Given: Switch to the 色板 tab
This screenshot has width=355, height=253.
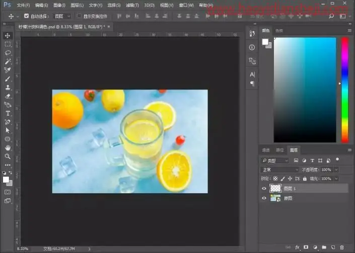Looking at the screenshot, I should pos(279,30).
